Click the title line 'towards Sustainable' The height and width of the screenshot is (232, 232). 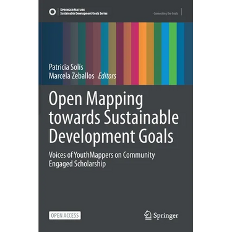coord(114,117)
